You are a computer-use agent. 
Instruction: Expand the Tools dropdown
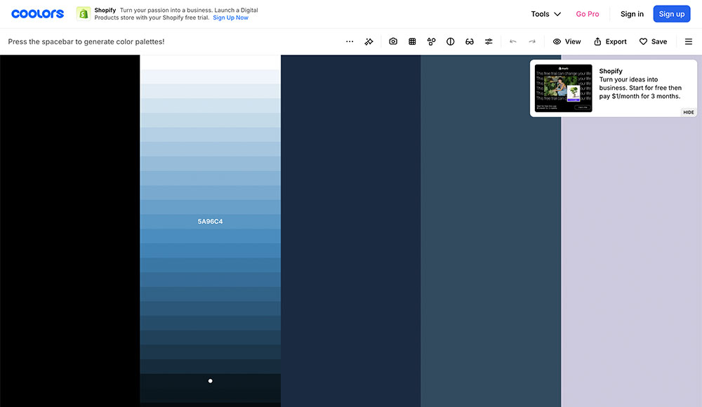pos(546,14)
